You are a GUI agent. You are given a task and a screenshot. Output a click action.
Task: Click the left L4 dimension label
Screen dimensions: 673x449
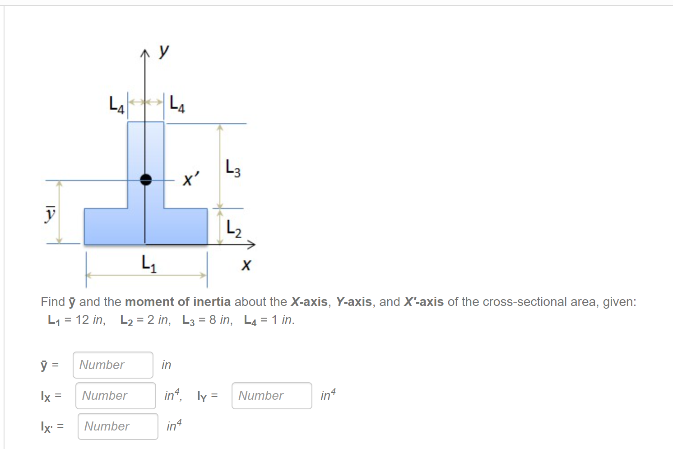[x=116, y=104]
